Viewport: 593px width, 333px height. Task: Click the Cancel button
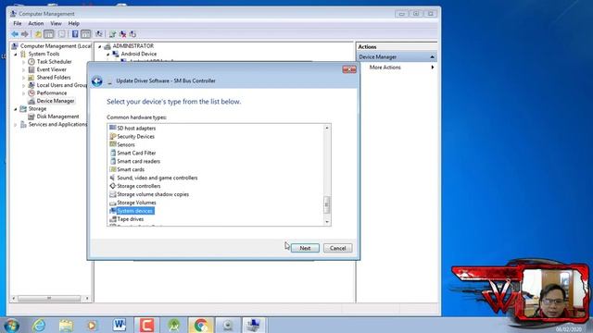(x=337, y=248)
